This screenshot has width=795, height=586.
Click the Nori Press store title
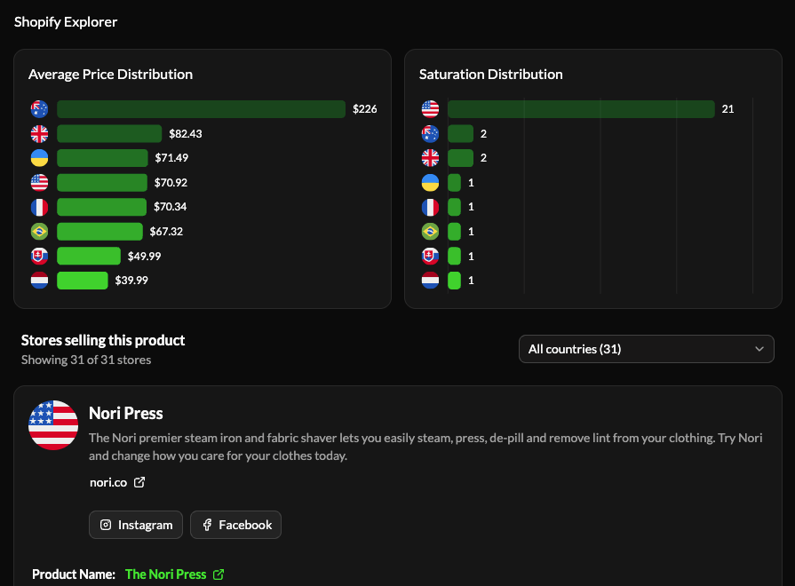pyautogui.click(x=126, y=413)
